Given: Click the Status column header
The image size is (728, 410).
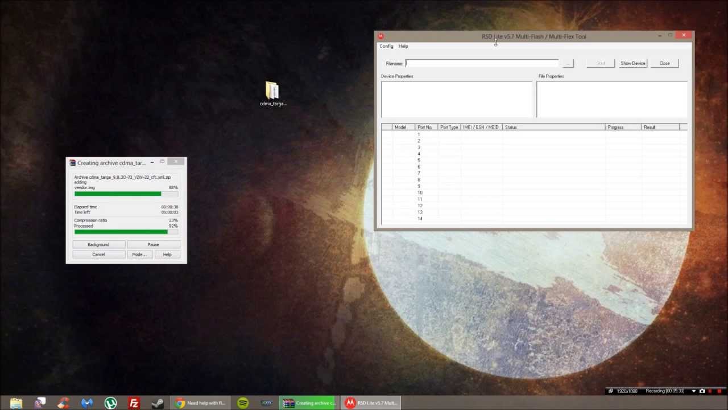Looking at the screenshot, I should point(554,127).
